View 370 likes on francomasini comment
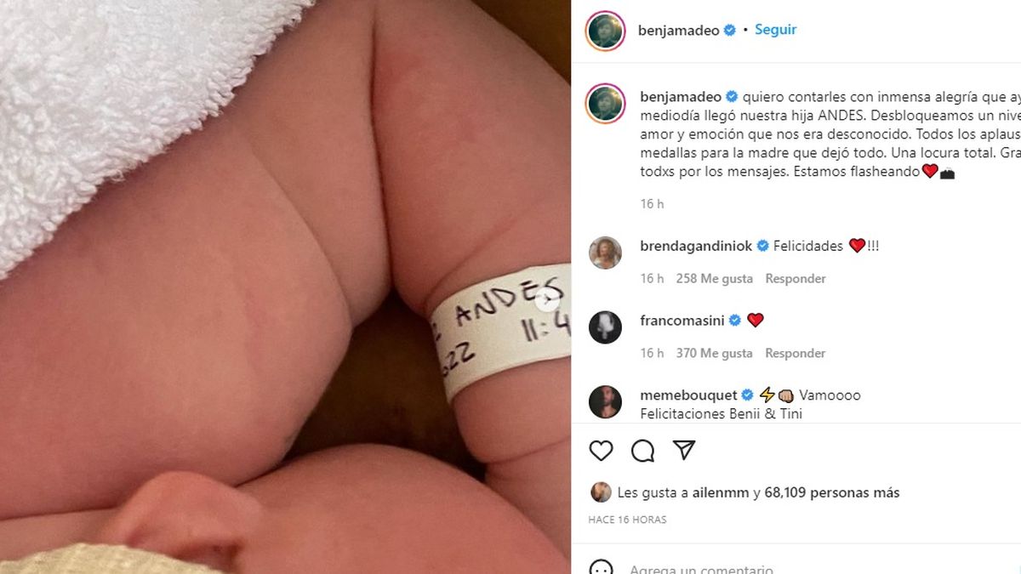 pyautogui.click(x=715, y=353)
